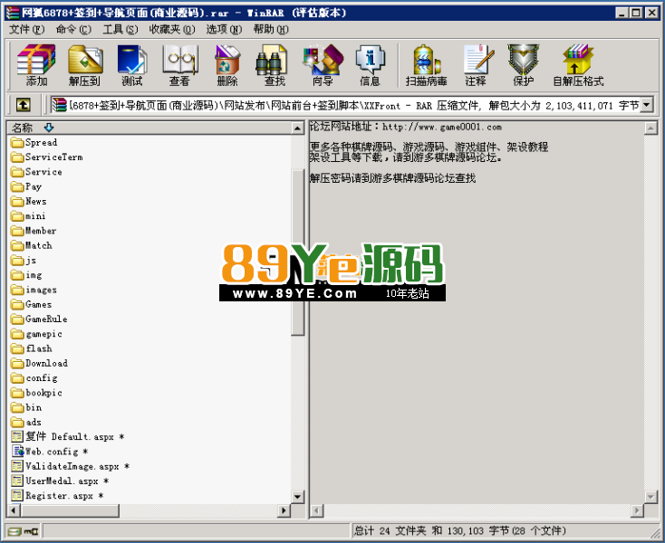This screenshot has width=665, height=543.
Task: Open the 文件(F) menu
Action: click(x=26, y=29)
